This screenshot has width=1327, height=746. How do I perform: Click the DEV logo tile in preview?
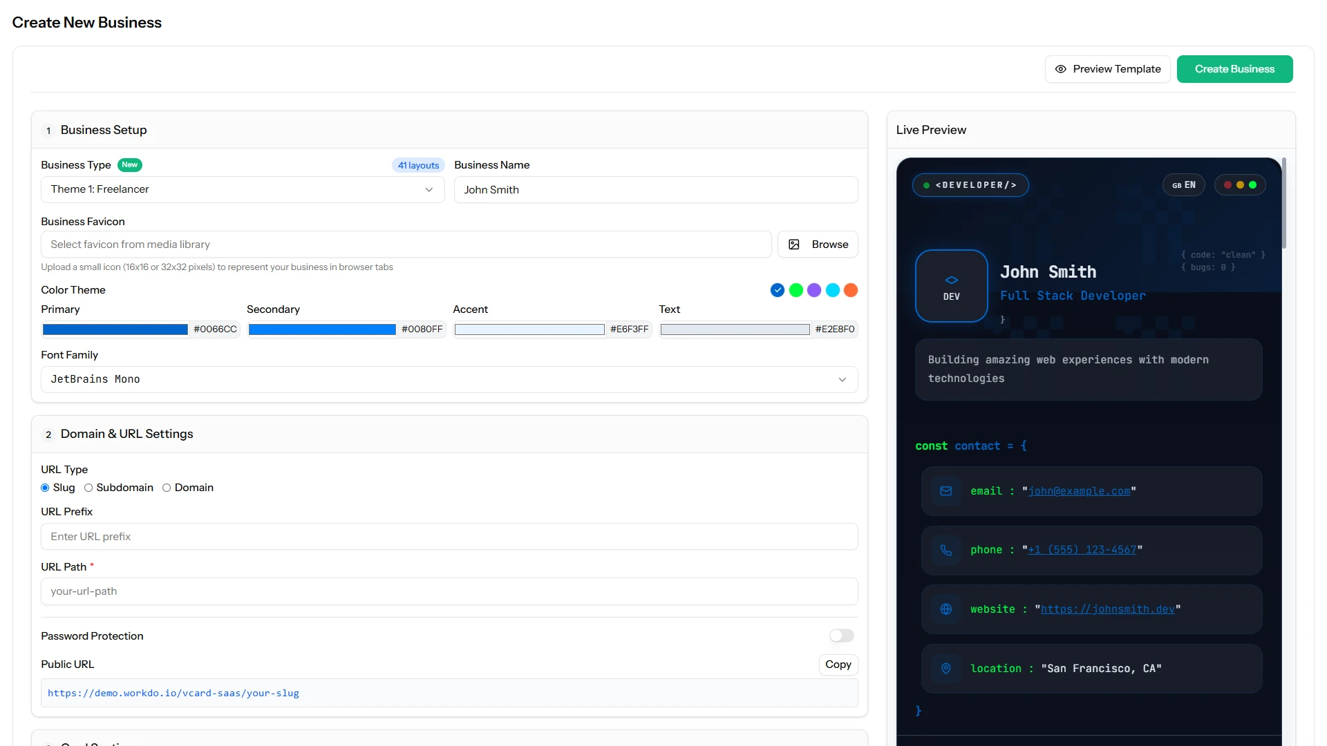[952, 286]
